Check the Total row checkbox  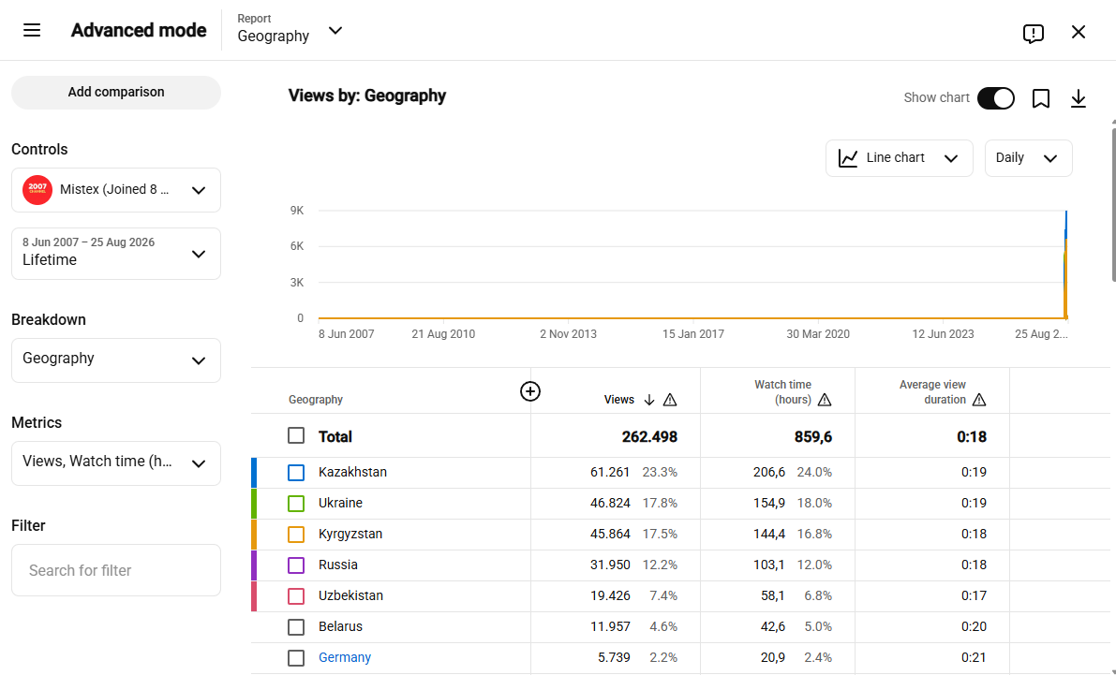tap(296, 435)
